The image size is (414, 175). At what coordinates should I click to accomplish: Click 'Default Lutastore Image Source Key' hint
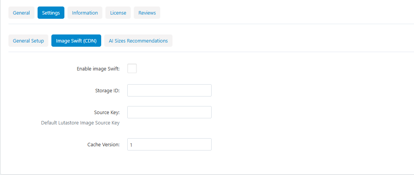tap(80, 123)
